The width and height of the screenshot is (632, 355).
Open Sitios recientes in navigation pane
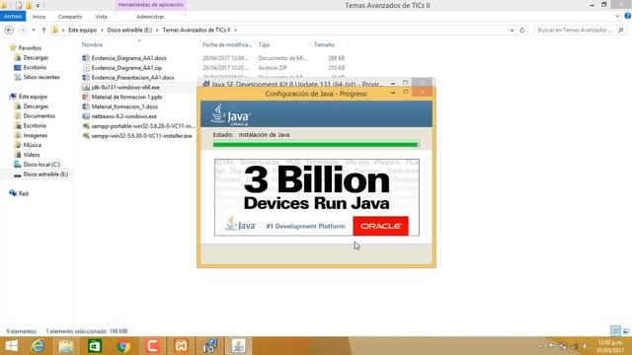pyautogui.click(x=41, y=77)
